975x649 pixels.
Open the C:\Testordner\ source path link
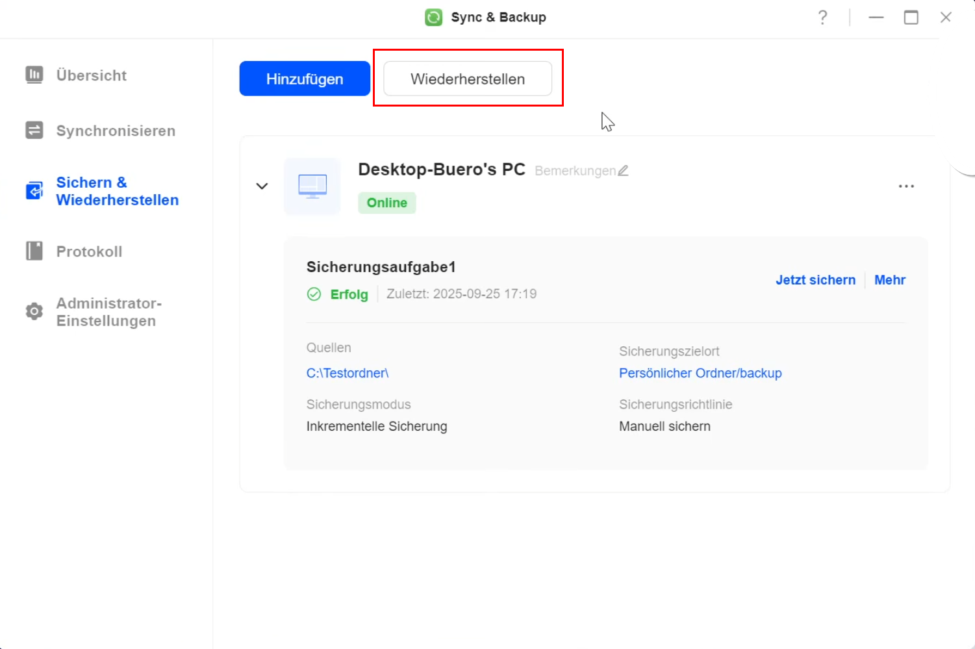pos(348,373)
